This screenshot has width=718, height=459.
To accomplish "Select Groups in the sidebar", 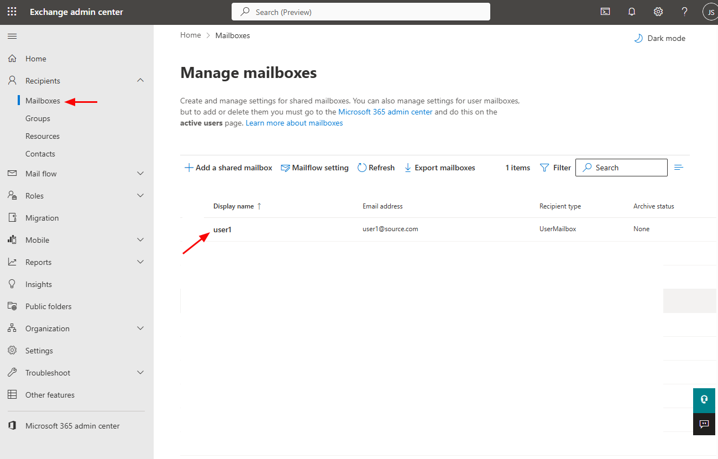I will [x=38, y=118].
